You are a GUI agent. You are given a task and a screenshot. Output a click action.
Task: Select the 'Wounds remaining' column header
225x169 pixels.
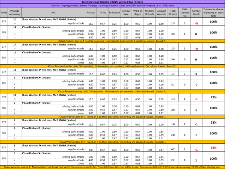15,12
